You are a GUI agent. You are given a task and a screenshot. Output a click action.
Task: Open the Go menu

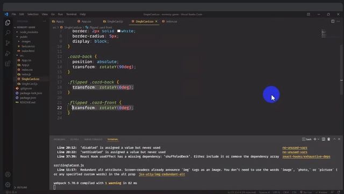pos(53,15)
